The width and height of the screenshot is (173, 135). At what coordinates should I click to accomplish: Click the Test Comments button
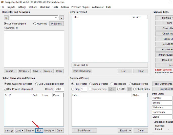click(x=163, y=84)
